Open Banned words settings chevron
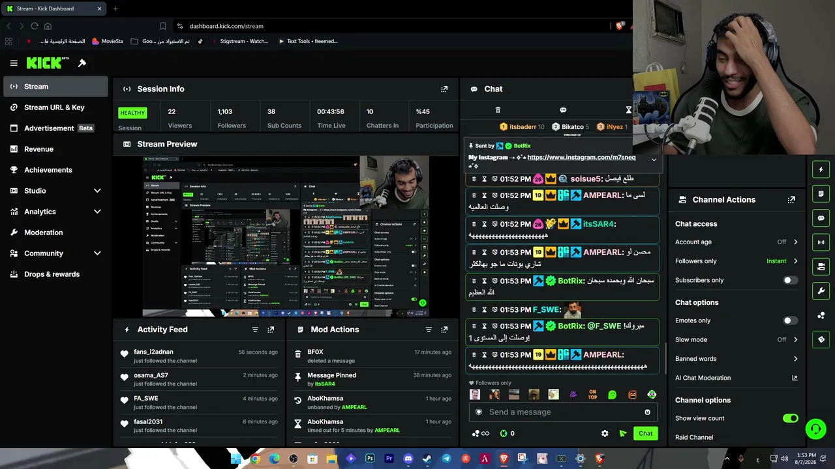This screenshot has width=835, height=469. [x=795, y=359]
